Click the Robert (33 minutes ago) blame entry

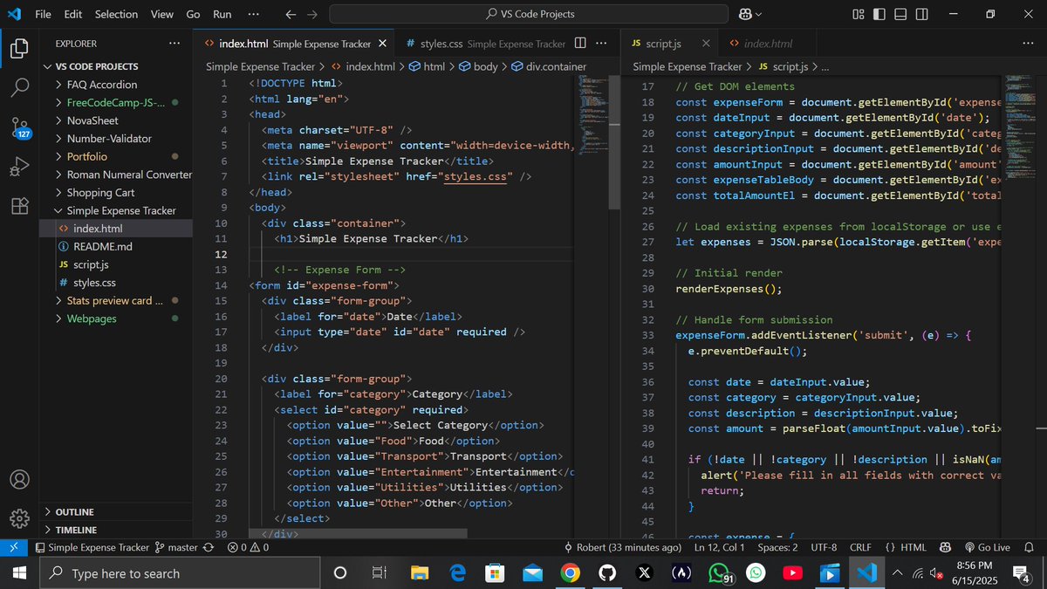tap(623, 547)
